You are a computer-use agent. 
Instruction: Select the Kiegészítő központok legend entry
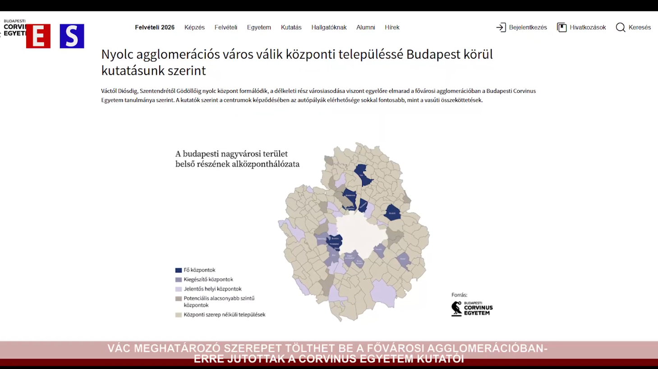[x=207, y=279]
